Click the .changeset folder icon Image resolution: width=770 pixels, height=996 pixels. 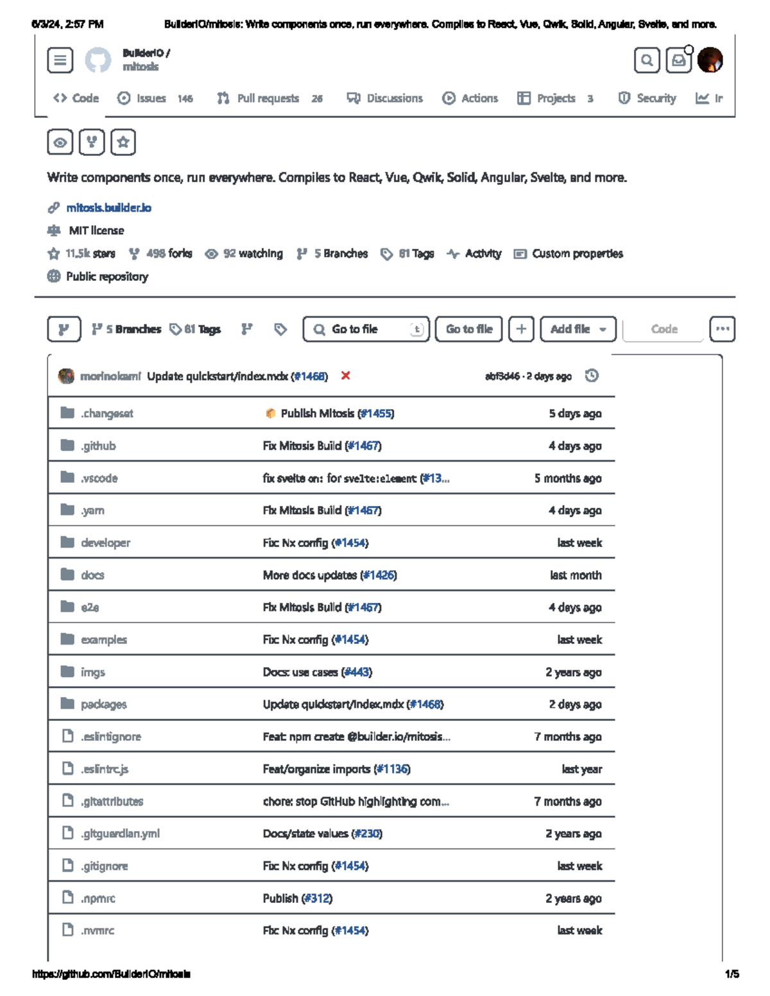(x=68, y=413)
